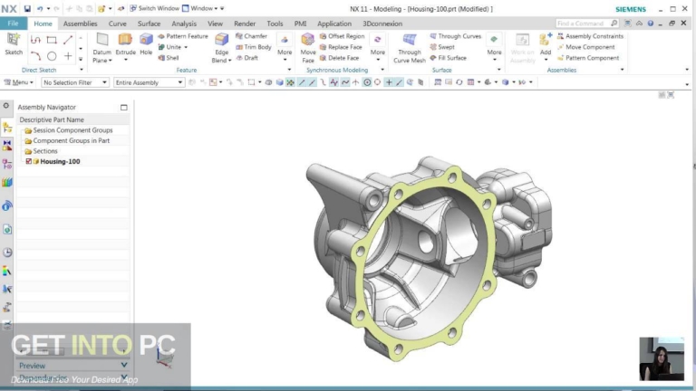Open the Window menu dropdown
This screenshot has height=391, width=696.
coord(200,8)
